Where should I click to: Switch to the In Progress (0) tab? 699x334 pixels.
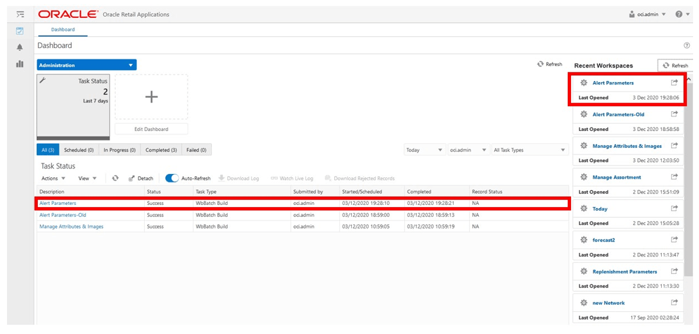[120, 150]
